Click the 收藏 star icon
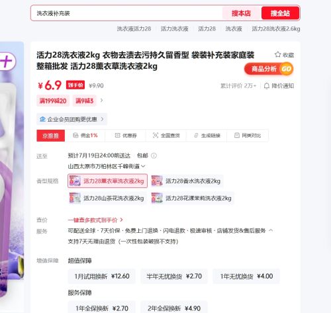This screenshot has height=313, width=331. [277, 54]
